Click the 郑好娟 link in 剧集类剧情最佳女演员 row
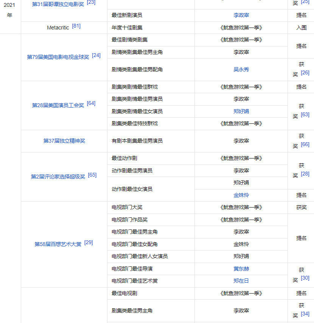This screenshot has width=314, height=323. (241, 111)
